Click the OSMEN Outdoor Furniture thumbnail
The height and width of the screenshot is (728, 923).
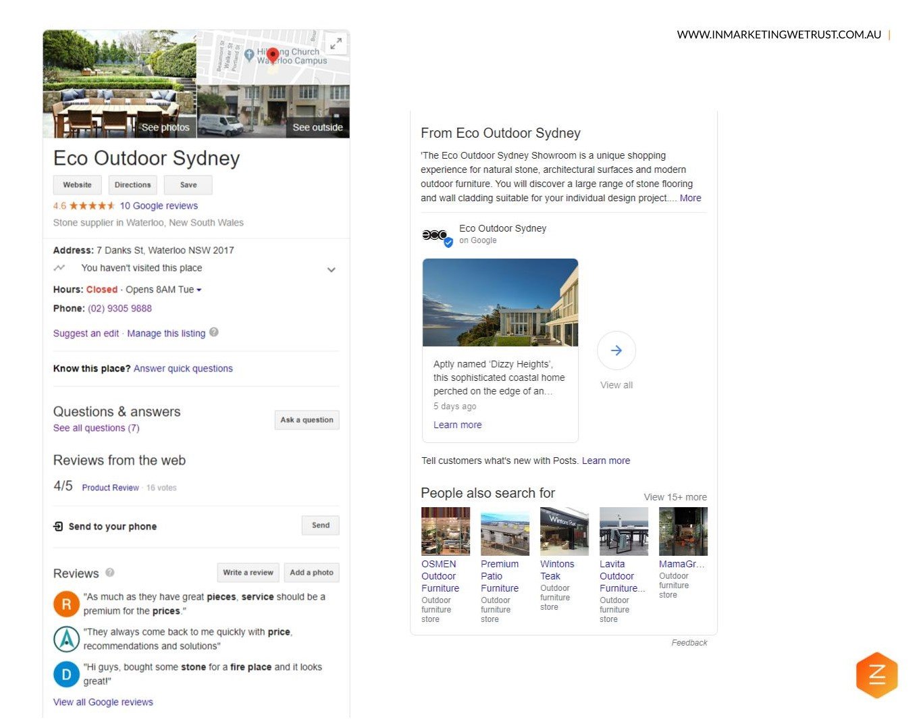446,531
